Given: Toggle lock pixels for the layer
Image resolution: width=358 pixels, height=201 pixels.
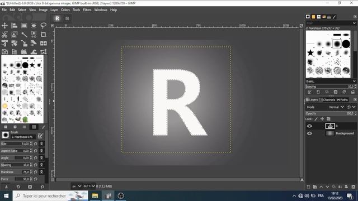Looking at the screenshot, I should 316,119.
